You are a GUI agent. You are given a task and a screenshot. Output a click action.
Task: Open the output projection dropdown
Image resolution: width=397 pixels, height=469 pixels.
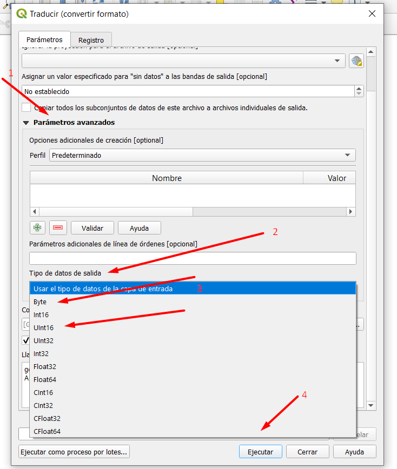183,61
